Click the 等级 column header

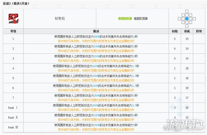13,31
